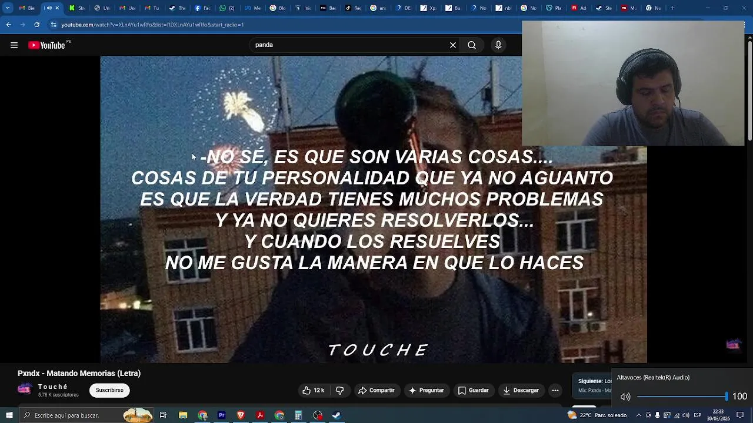Open more actions three-dot menu
This screenshot has width=753, height=423.
555,390
